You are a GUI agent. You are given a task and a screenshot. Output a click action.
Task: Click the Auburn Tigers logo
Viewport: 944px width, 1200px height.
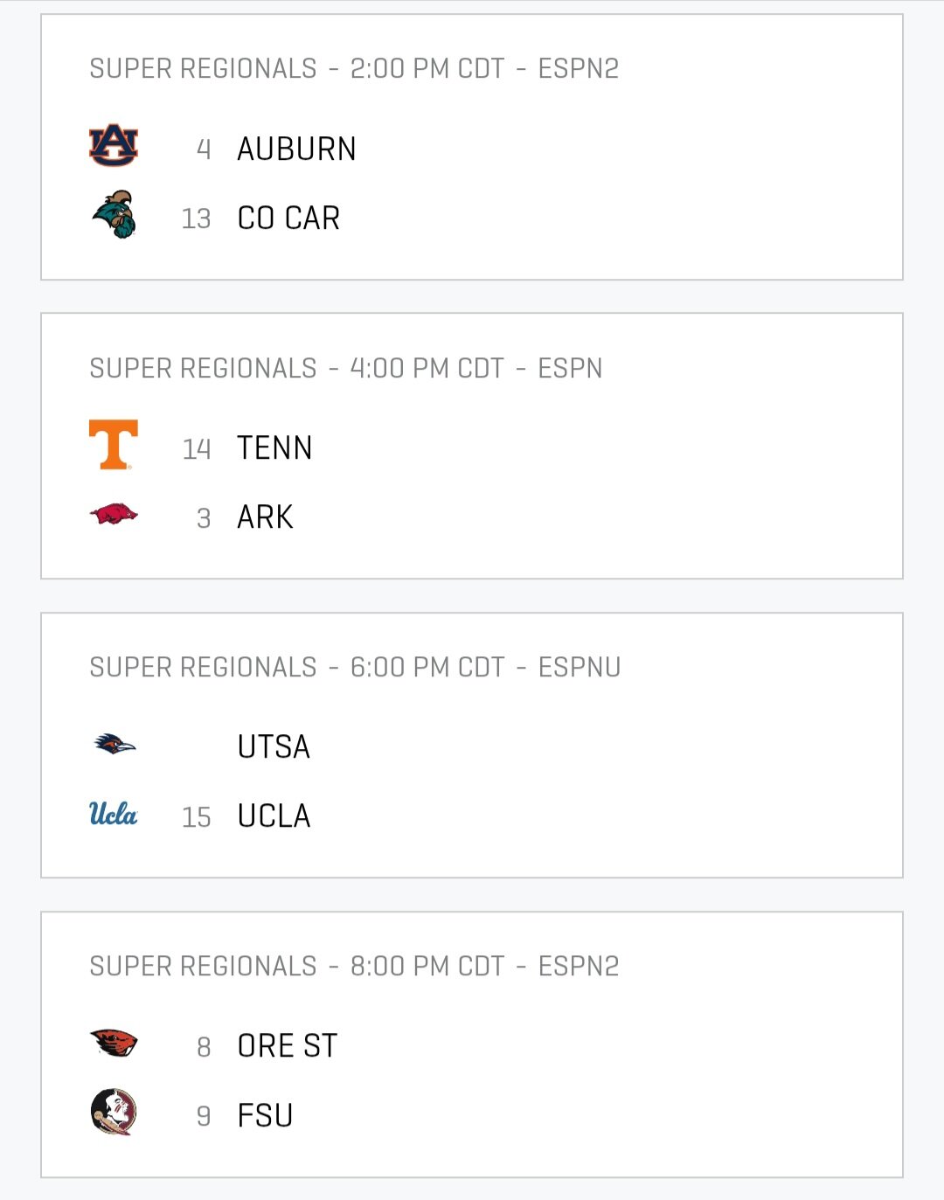[114, 145]
